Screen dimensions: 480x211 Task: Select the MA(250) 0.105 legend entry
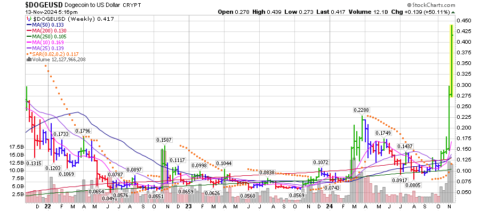pyautogui.click(x=46, y=36)
